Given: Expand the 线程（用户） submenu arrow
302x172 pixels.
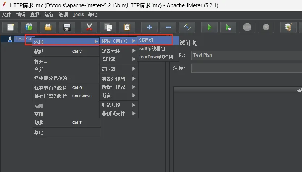Looking at the screenshot, I should 134,41.
